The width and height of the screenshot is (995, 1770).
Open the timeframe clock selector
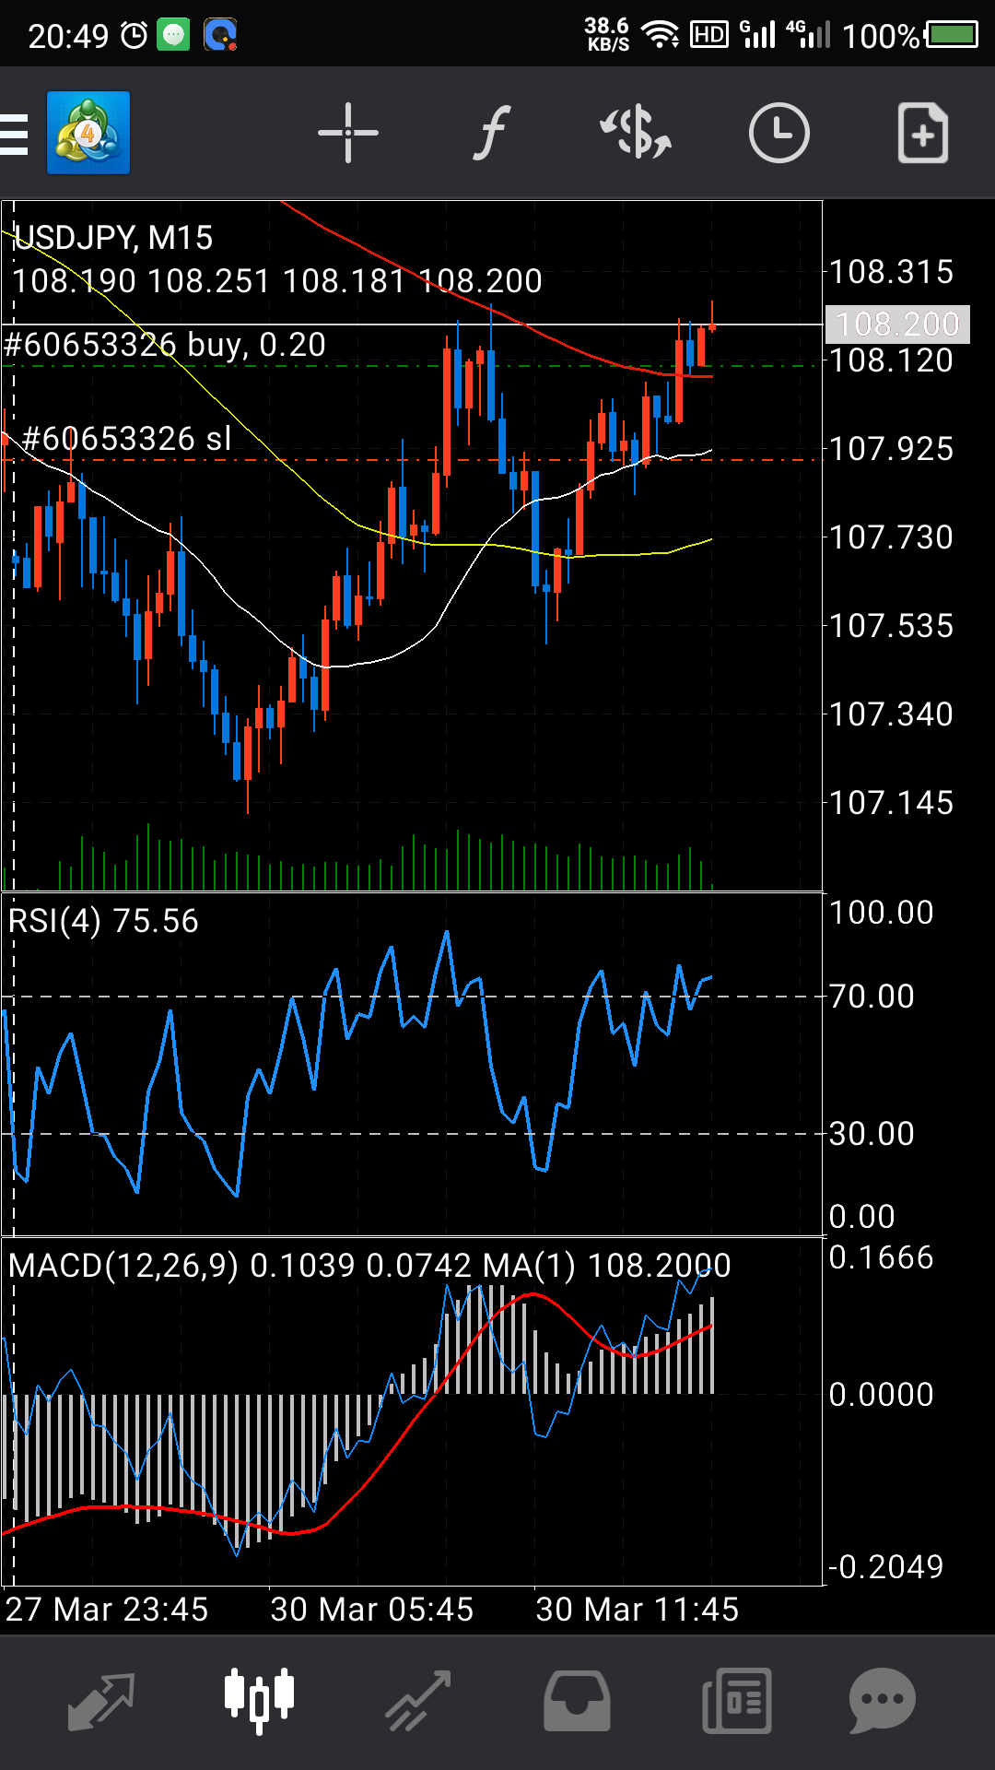pos(779,133)
